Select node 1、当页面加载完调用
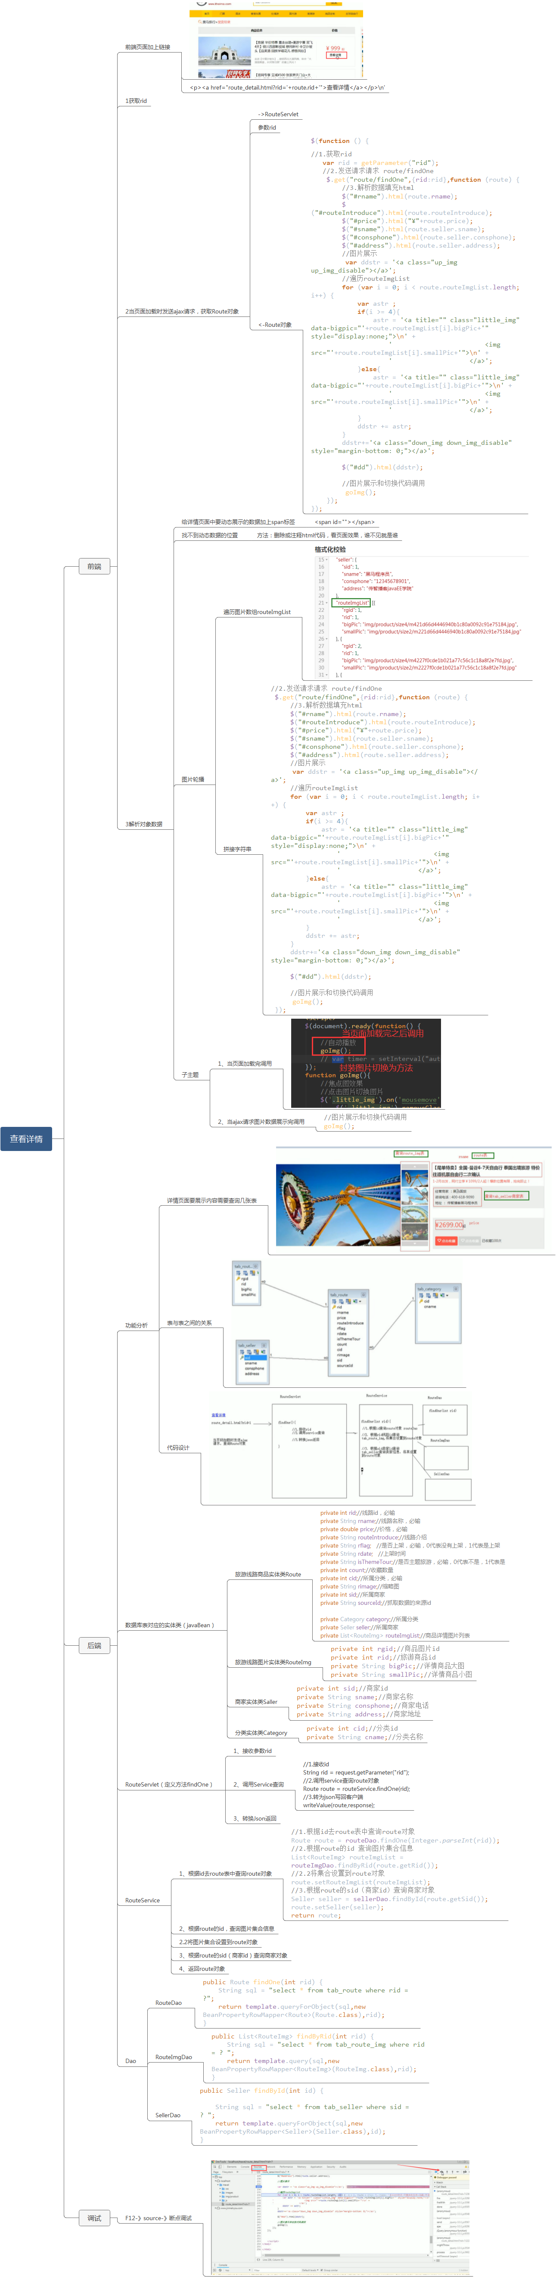 [245, 1064]
